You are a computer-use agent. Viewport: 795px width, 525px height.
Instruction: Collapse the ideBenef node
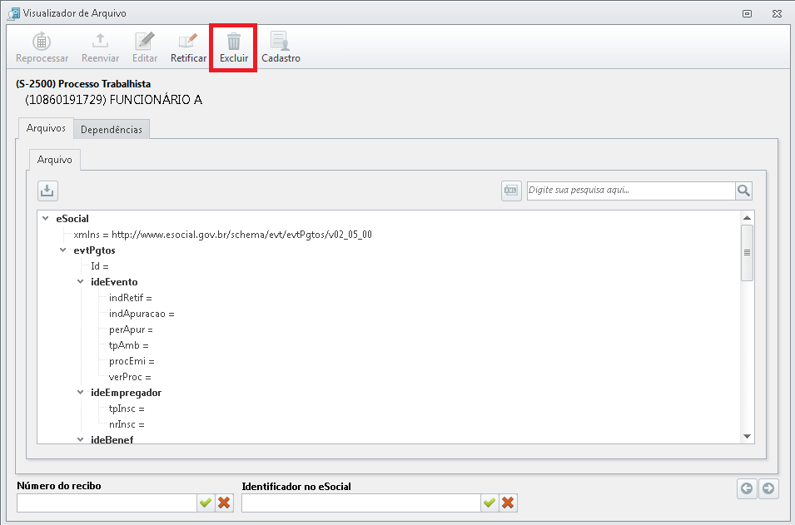point(80,438)
